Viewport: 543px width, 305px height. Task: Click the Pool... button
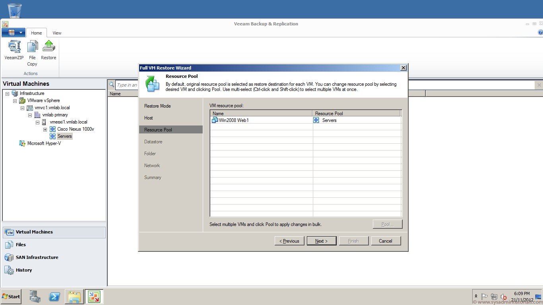388,224
